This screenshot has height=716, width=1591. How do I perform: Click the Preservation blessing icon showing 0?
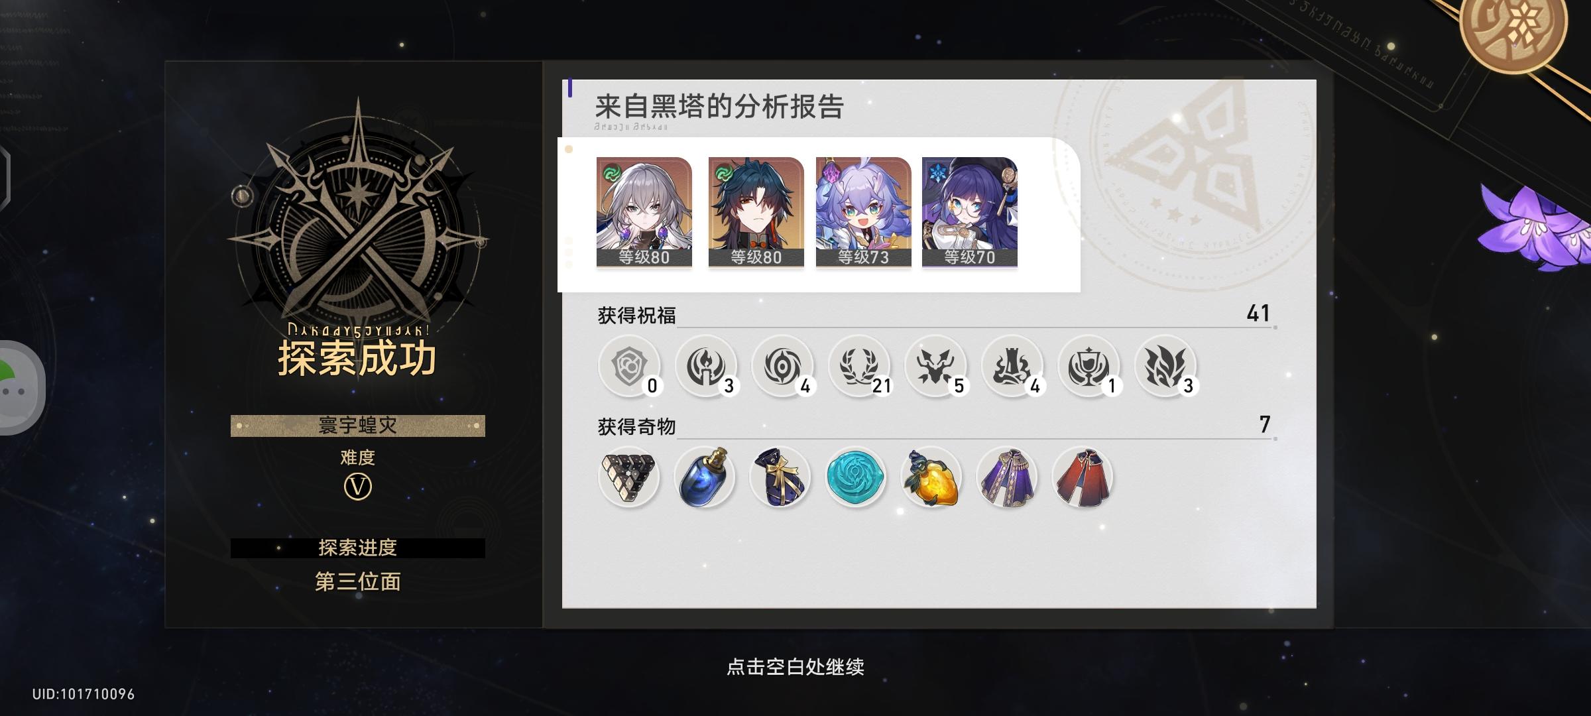(x=629, y=366)
